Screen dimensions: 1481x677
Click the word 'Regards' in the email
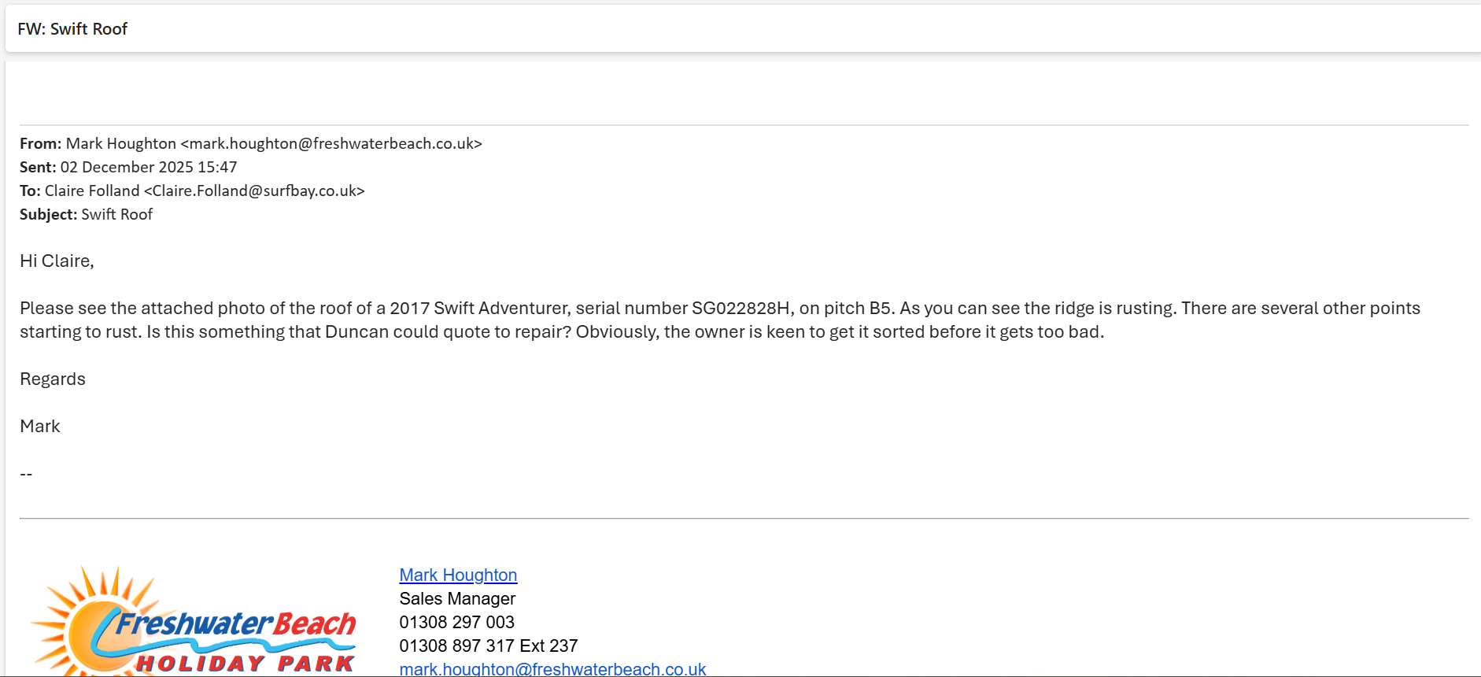click(x=53, y=379)
